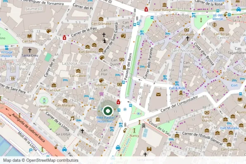Select the Can Flor label
Screen dimensions: 246x164
click(x=104, y=72)
